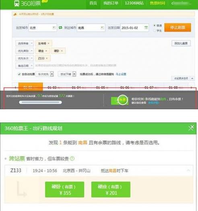
Task: Open the 车次优先 combo box
Action: [45, 74]
